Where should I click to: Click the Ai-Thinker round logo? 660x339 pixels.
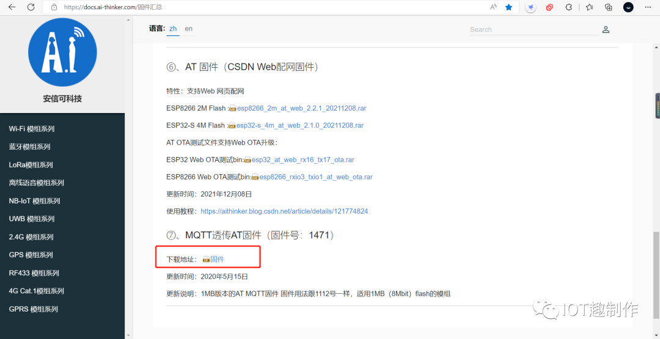[x=62, y=52]
